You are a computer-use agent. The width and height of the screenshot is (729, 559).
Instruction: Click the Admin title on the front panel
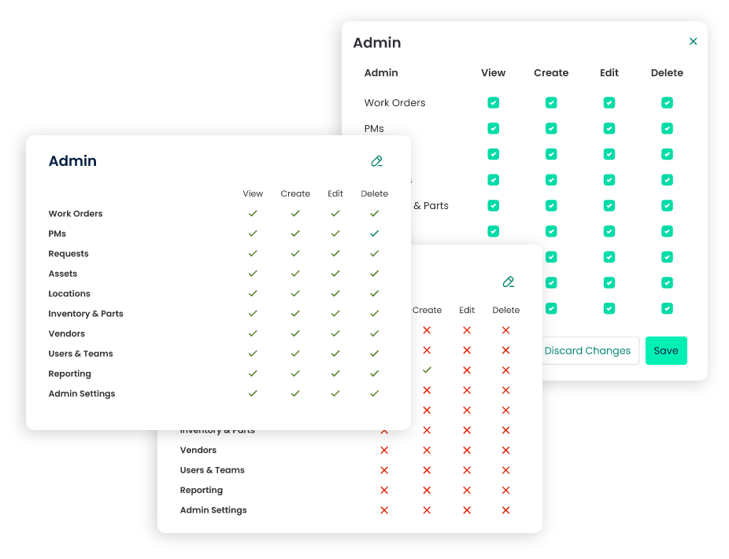coord(72,160)
